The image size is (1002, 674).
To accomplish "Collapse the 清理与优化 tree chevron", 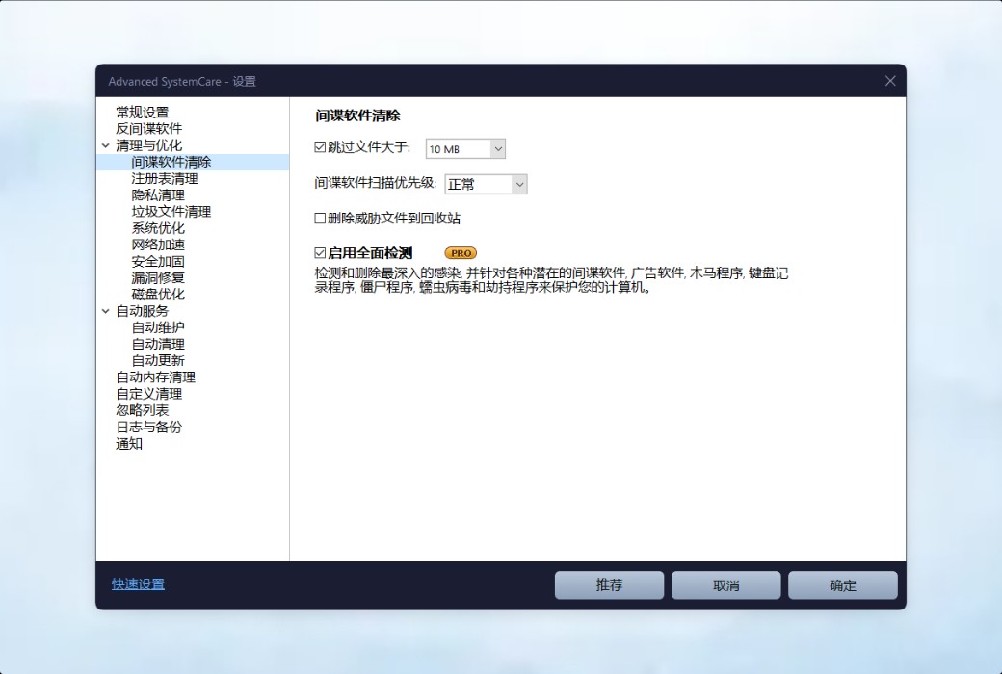I will pyautogui.click(x=106, y=145).
